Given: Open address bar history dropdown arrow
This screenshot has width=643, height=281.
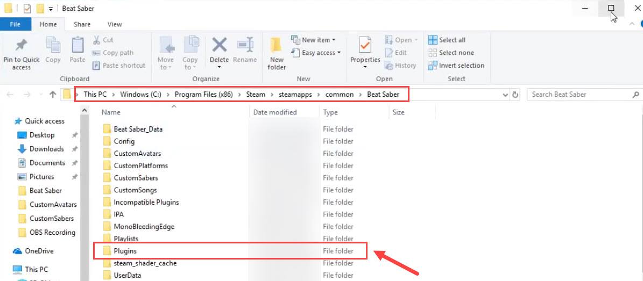Looking at the screenshot, I should coord(505,95).
